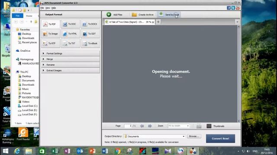The height and width of the screenshot is (155, 277).
Task: Select the To eBook output format
Action: point(90,43)
